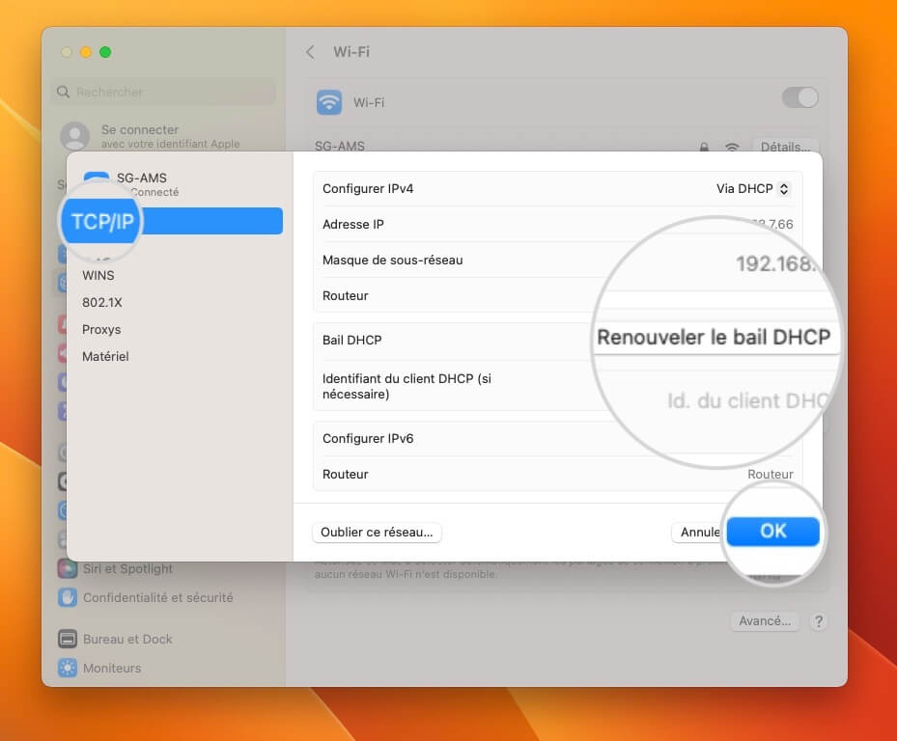Open Bureau et Dock settings
The height and width of the screenshot is (741, 897).
pyautogui.click(x=127, y=640)
